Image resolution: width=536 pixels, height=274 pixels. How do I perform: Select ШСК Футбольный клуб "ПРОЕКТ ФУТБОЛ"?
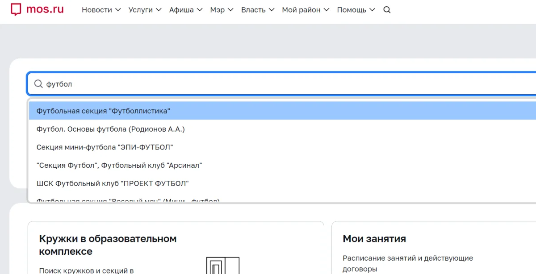pos(282,183)
